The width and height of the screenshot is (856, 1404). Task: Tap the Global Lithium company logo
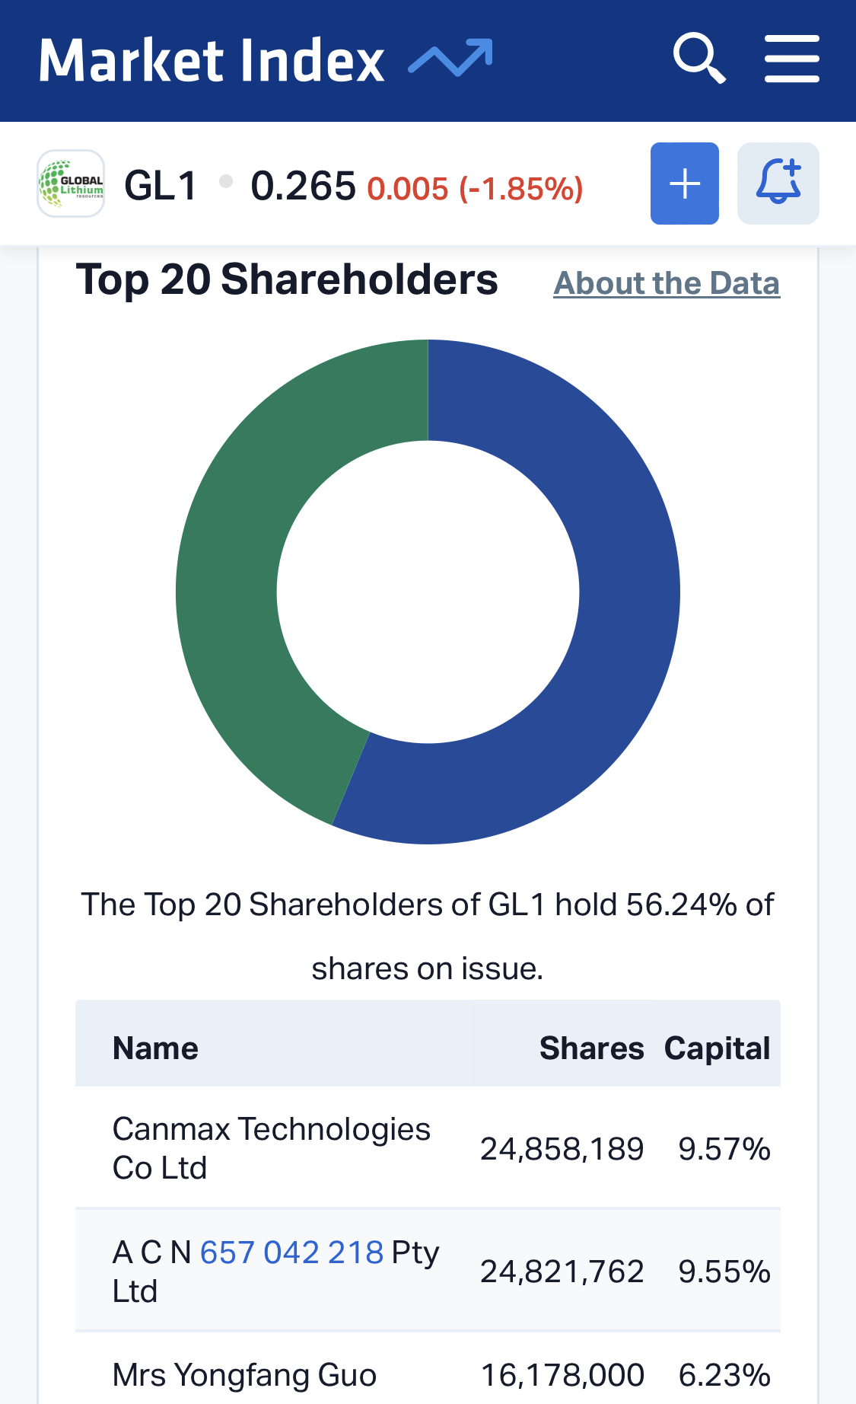point(71,183)
